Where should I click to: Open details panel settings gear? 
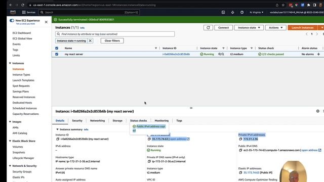click(x=318, y=111)
